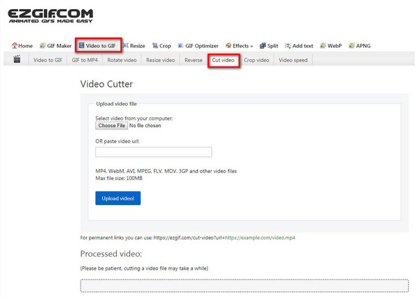Switch to GIF to MP4 tab

click(85, 60)
